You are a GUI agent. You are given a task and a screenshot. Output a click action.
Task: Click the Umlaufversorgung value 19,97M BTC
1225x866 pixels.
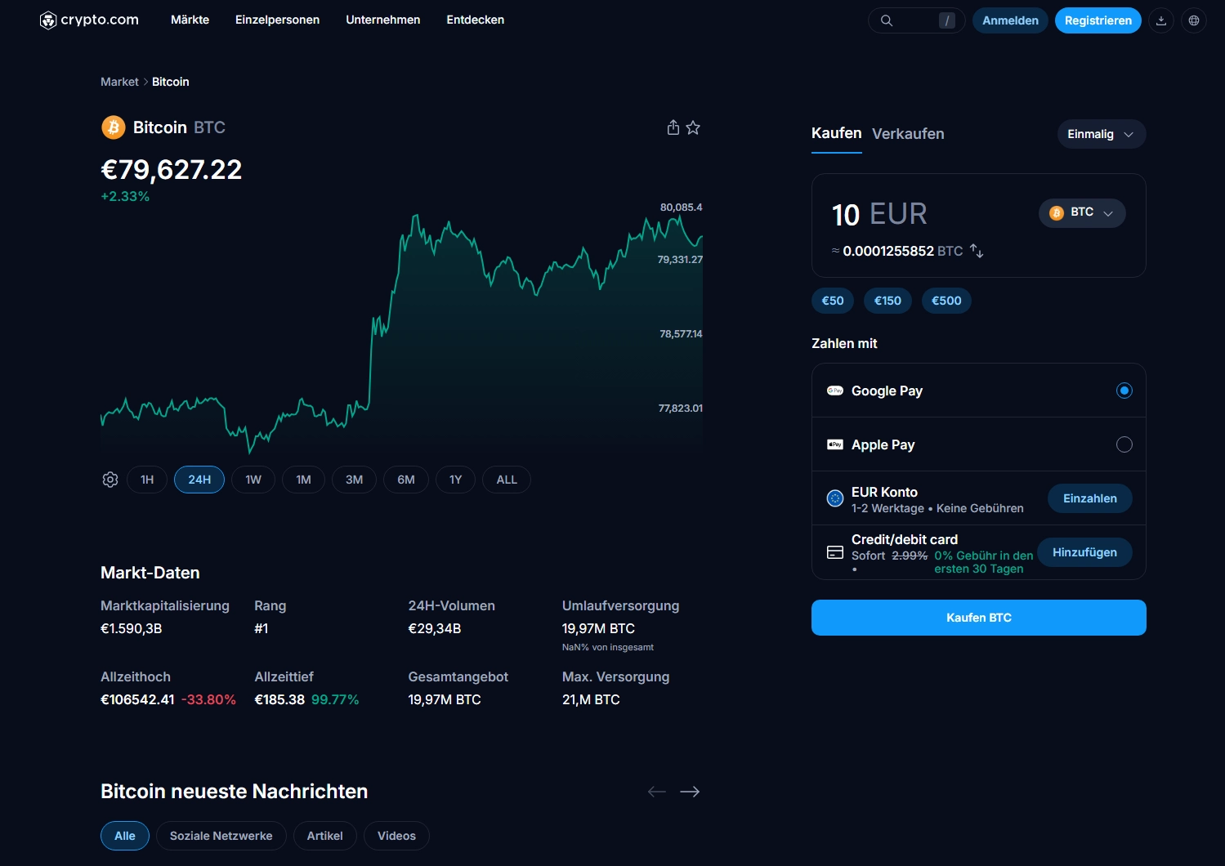598,628
